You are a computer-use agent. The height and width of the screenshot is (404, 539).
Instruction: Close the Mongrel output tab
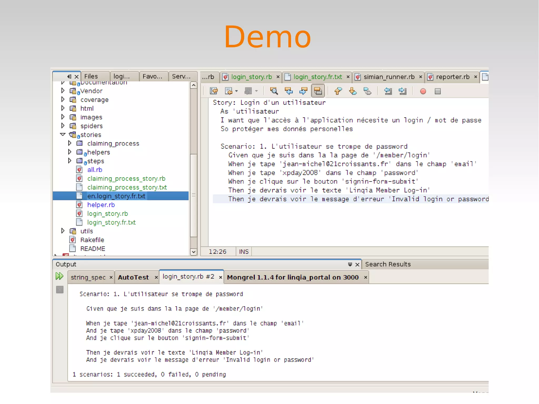coord(365,277)
